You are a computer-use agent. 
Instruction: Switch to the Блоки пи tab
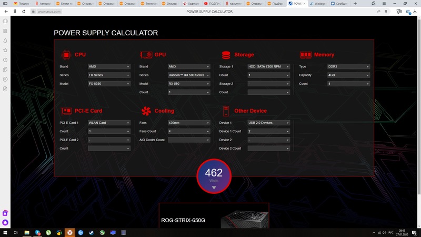coord(64,4)
